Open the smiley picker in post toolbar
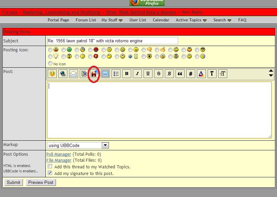This screenshot has height=197, width=277. tap(52, 74)
